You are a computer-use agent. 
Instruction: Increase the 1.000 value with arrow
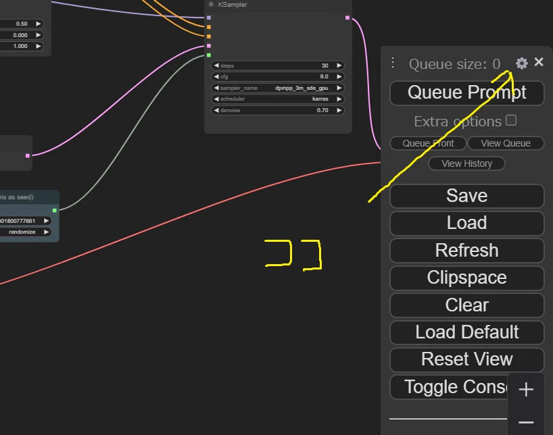tap(38, 46)
